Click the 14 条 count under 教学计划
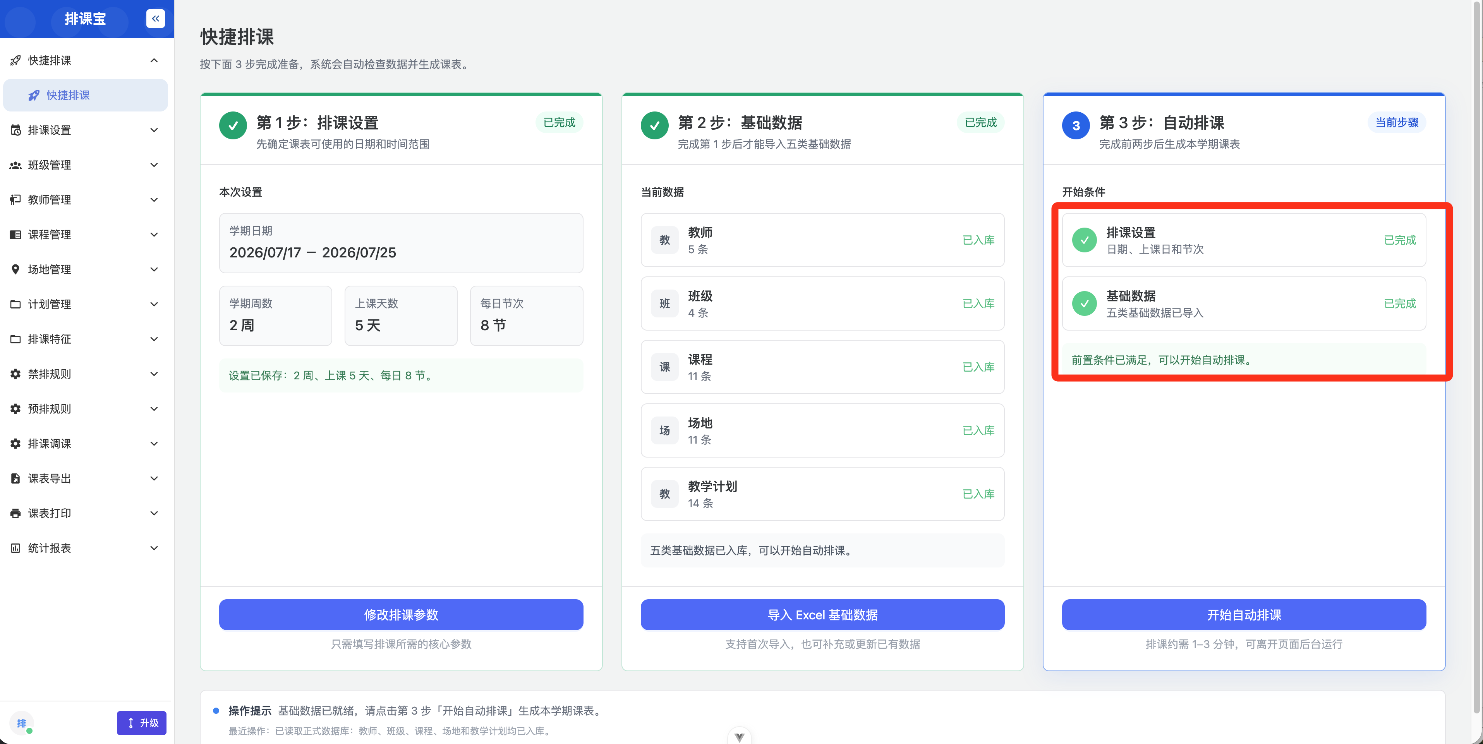1483x744 pixels. [x=700, y=503]
